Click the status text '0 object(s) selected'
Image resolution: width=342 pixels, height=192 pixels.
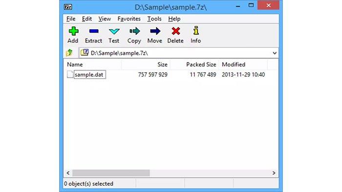click(88, 184)
